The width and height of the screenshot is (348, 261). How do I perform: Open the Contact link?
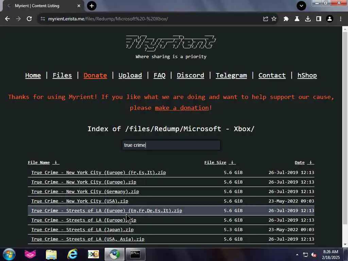pyautogui.click(x=272, y=75)
